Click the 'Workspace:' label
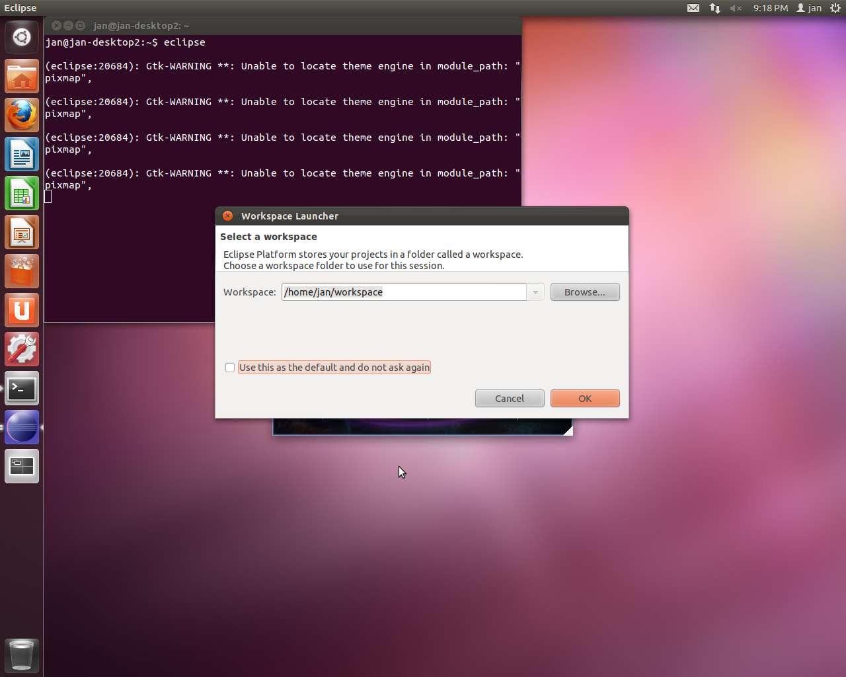This screenshot has width=846, height=677. pos(250,292)
